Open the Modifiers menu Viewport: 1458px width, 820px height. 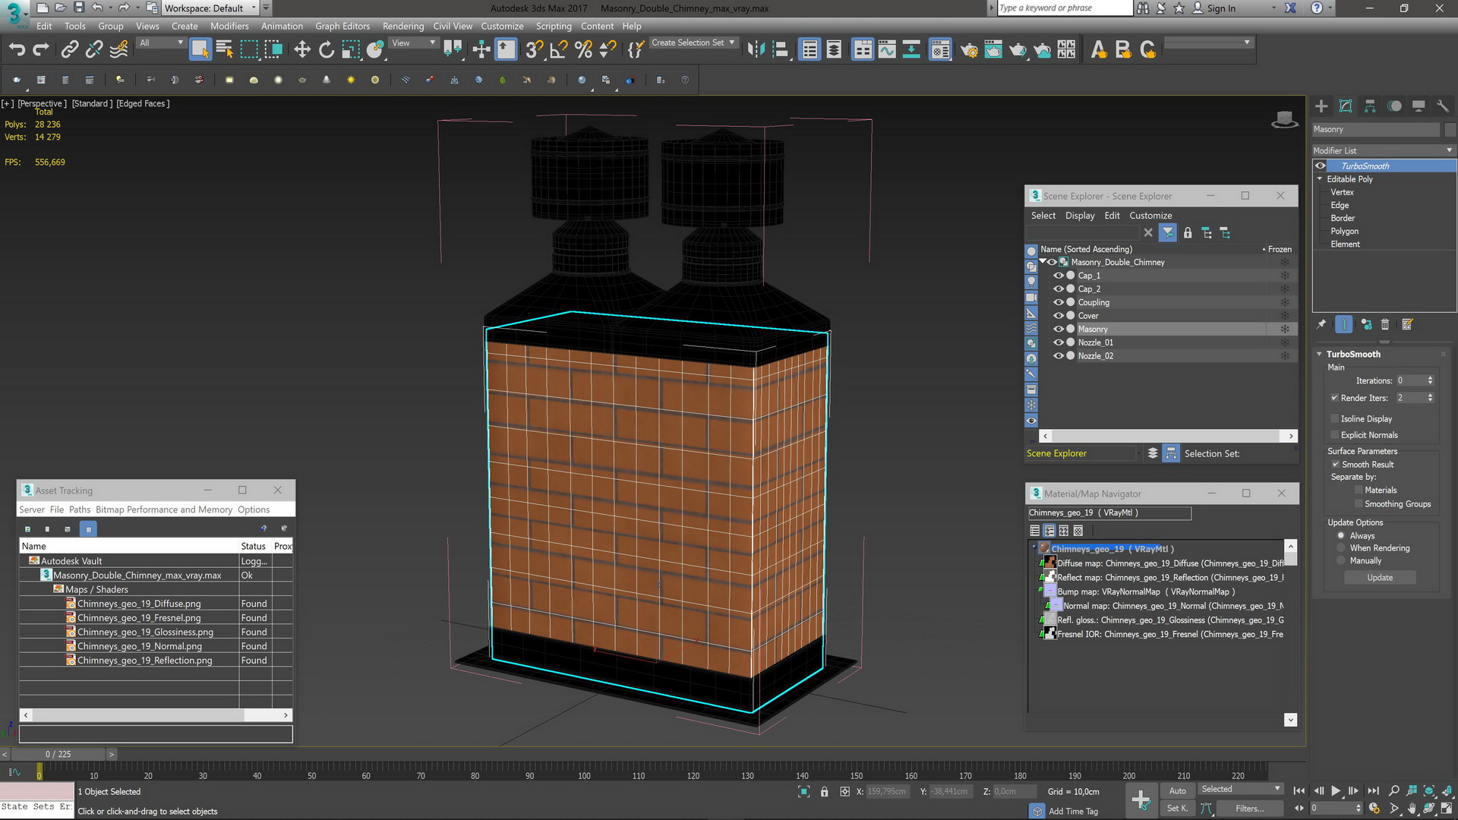pos(229,26)
